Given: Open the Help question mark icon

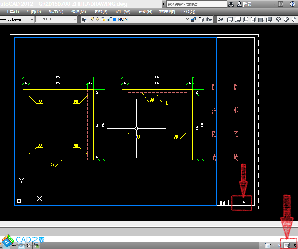Looking at the screenshot, I should [293, 4].
